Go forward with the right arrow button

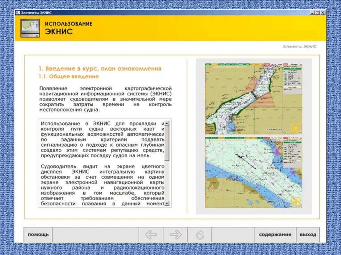point(175,235)
